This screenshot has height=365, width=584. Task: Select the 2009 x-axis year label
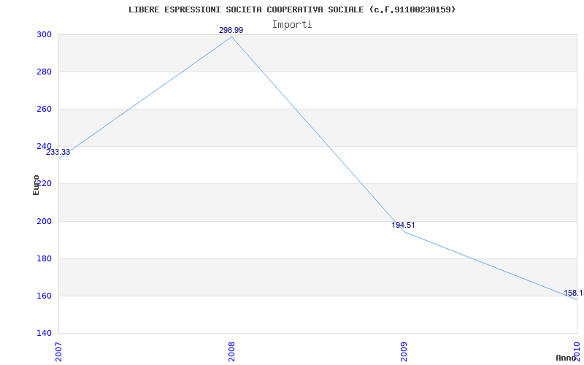point(404,352)
